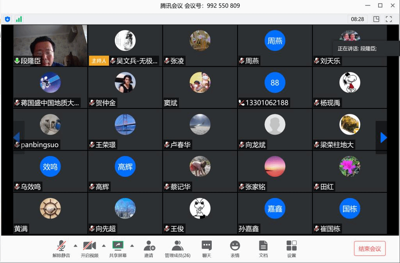The width and height of the screenshot is (400, 263).
Task: Turn on camera with 开启视频
Action: (89, 249)
